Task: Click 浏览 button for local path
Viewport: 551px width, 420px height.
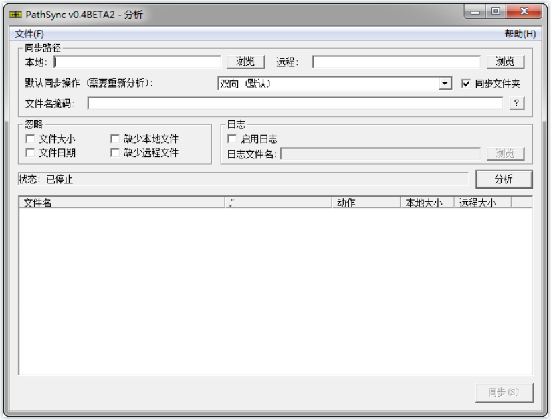Action: click(245, 62)
